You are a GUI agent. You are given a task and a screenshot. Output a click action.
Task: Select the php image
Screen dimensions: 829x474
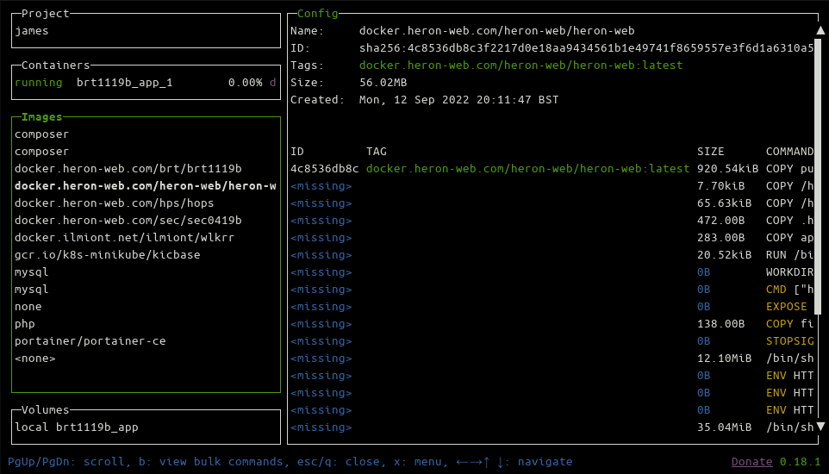[x=25, y=324]
